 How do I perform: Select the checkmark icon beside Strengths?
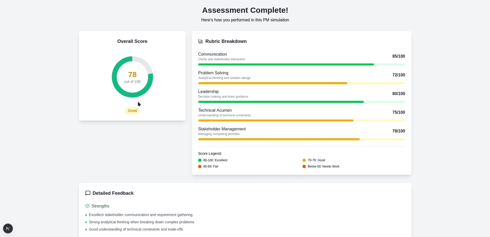pos(88,206)
